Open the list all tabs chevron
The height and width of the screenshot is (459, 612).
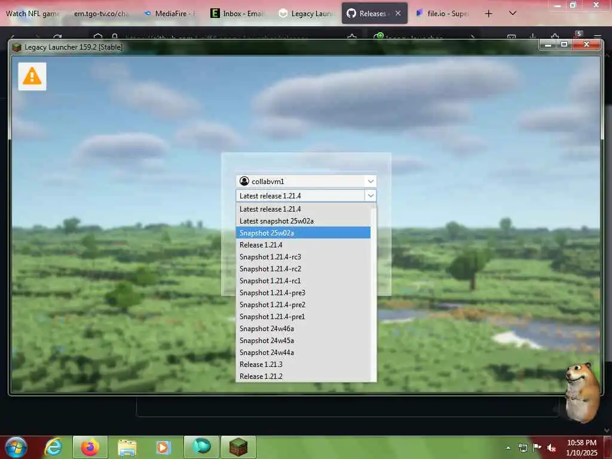click(x=513, y=13)
